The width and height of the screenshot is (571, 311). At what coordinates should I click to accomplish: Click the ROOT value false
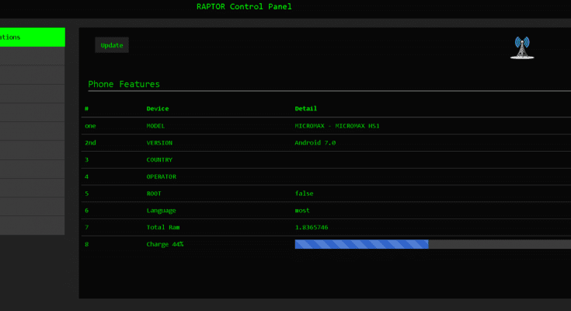[x=304, y=194]
